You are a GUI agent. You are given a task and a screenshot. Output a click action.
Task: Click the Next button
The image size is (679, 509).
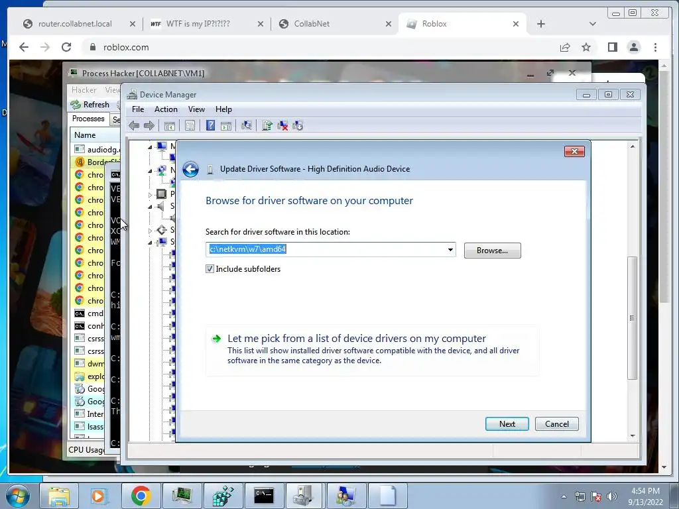tap(507, 424)
